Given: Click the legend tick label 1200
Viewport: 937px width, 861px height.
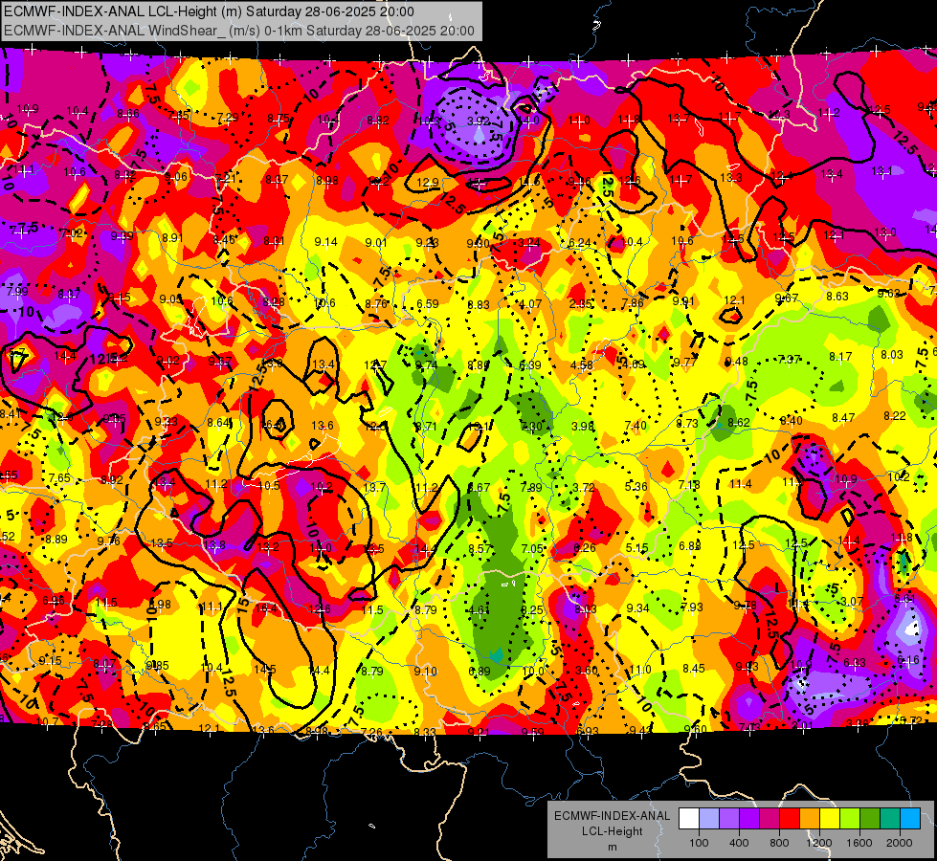Looking at the screenshot, I should (819, 843).
